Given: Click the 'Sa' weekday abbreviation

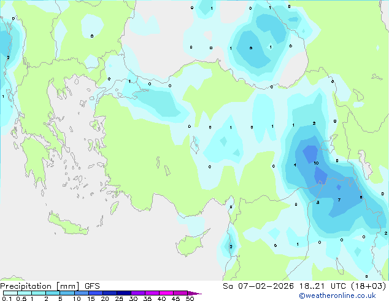Looking at the screenshot, I should (x=228, y=286).
